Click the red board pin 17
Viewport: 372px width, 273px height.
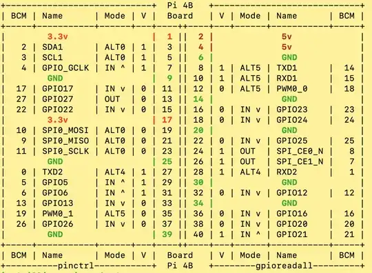(167, 120)
